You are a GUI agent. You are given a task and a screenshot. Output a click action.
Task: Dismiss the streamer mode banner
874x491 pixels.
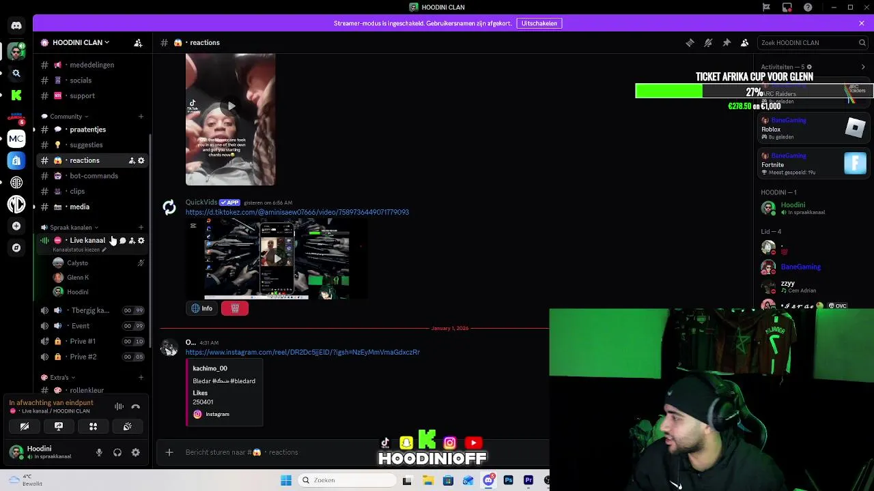(862, 23)
